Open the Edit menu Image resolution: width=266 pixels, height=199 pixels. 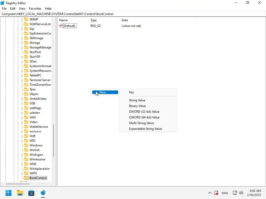coord(13,9)
